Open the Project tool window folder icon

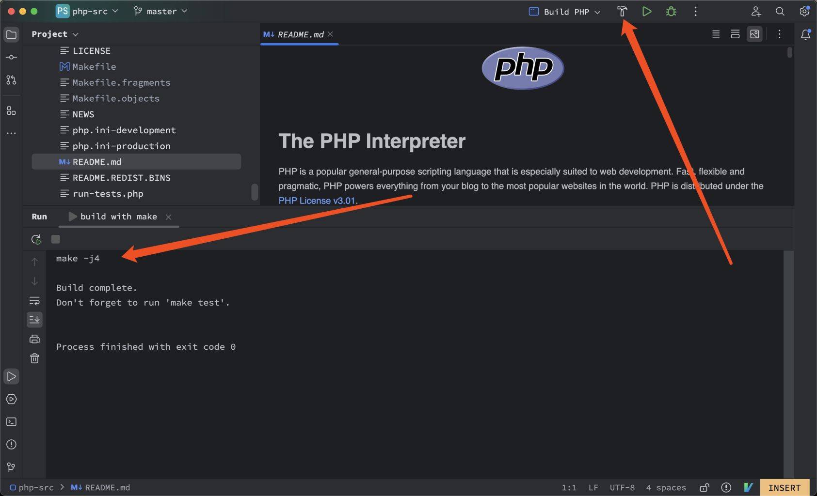coord(11,34)
